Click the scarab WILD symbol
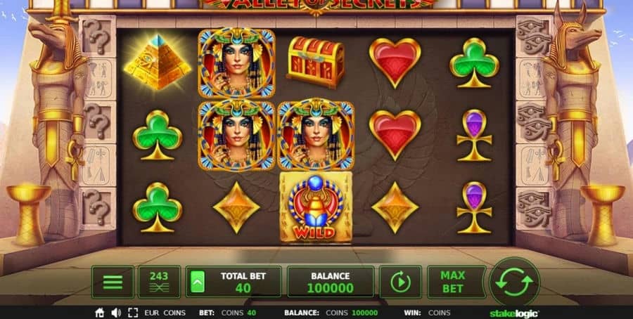 pos(316,208)
